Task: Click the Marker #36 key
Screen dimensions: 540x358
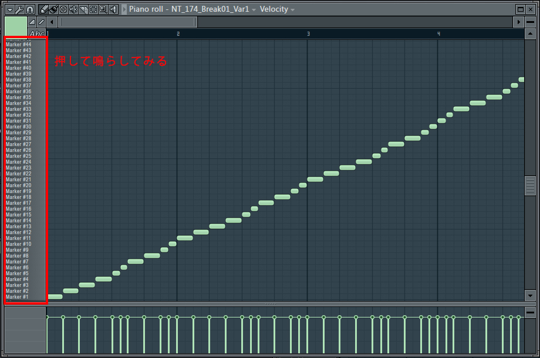Action: (25, 92)
